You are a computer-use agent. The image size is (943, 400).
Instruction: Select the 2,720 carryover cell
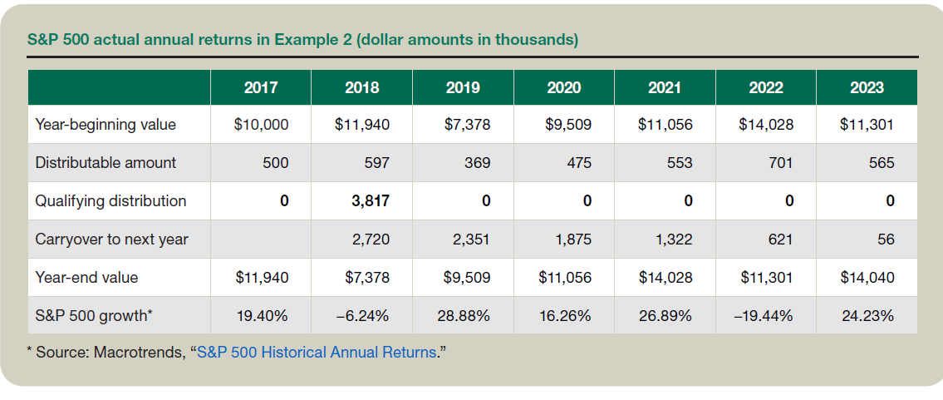coord(368,240)
